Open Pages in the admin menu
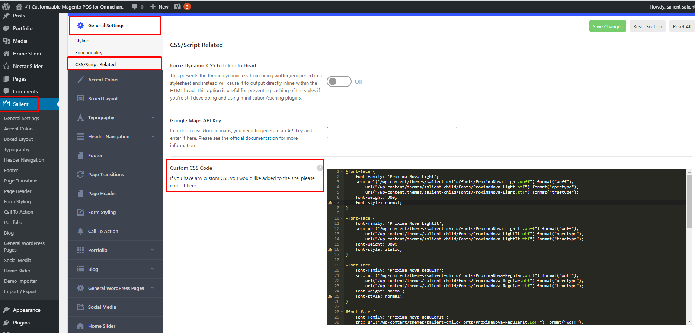Viewport: 695px width, 333px height. pos(19,79)
